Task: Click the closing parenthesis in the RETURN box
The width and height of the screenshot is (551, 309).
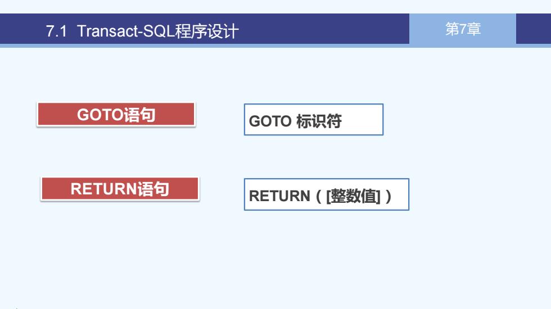Action: [x=388, y=196]
